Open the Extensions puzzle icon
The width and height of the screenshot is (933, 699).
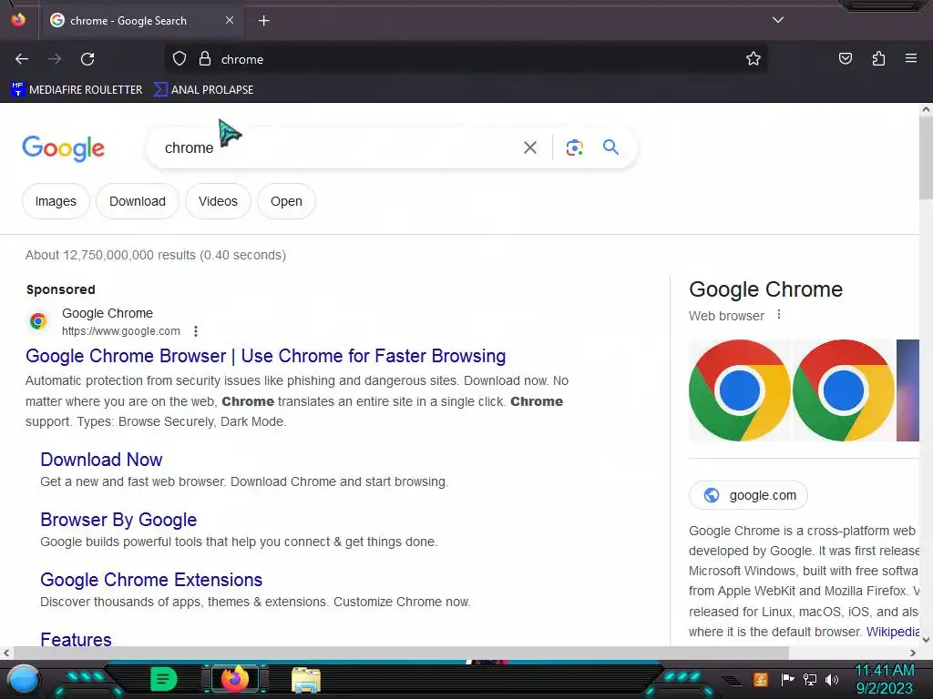[878, 58]
